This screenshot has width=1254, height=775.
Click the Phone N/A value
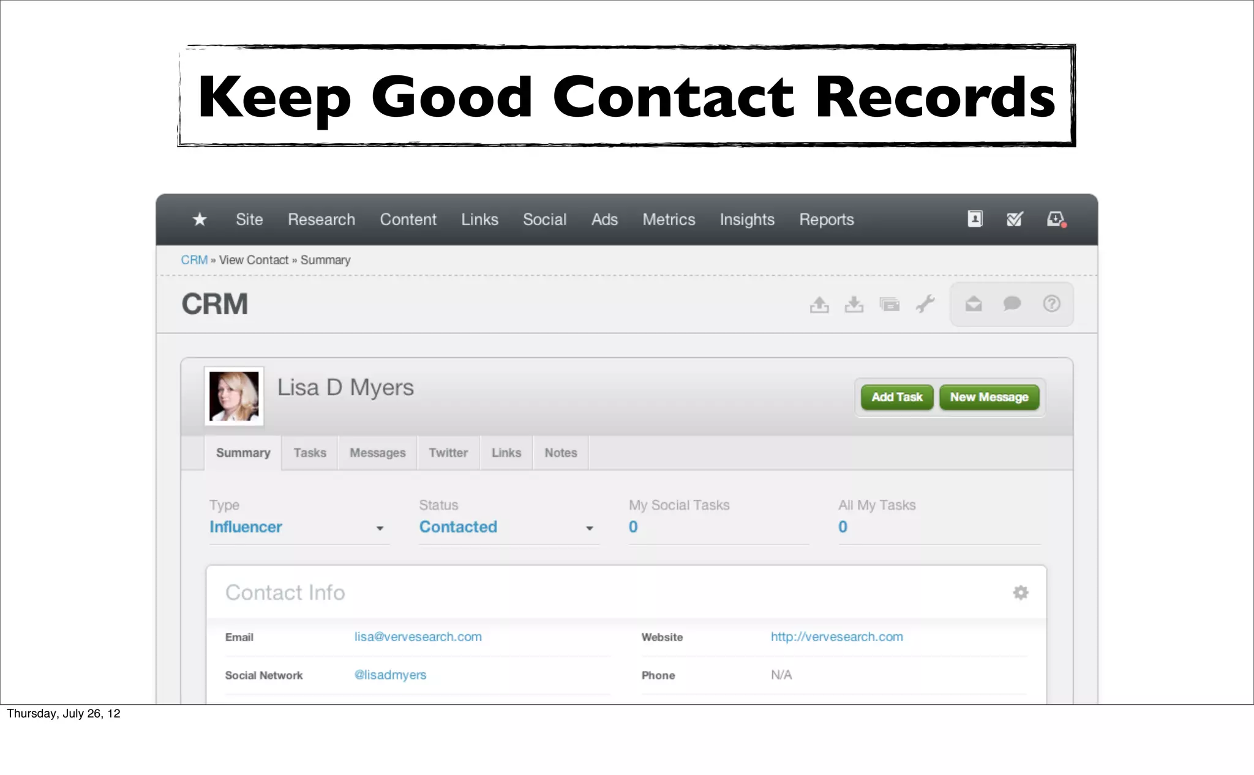pyautogui.click(x=781, y=675)
